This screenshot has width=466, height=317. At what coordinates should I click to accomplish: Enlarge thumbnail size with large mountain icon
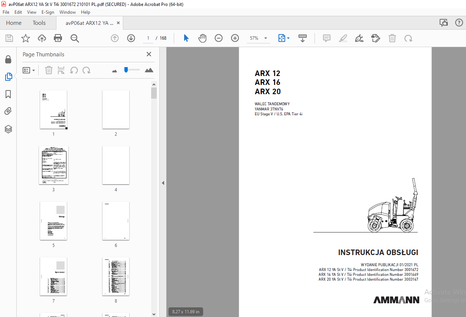(x=149, y=70)
